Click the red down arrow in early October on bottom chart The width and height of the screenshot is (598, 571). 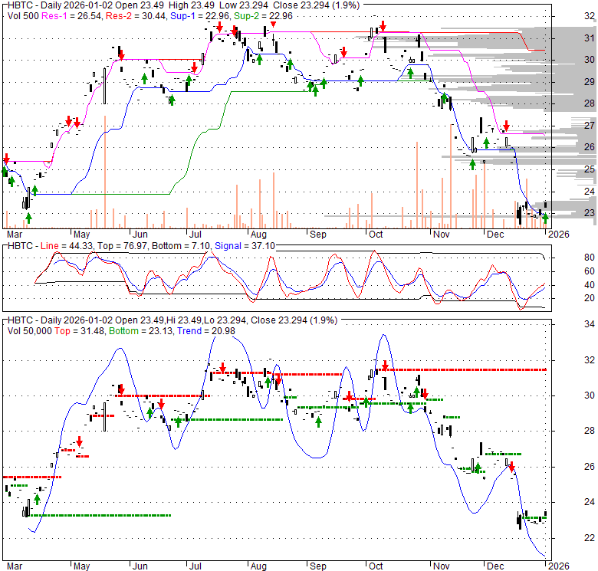pos(386,367)
